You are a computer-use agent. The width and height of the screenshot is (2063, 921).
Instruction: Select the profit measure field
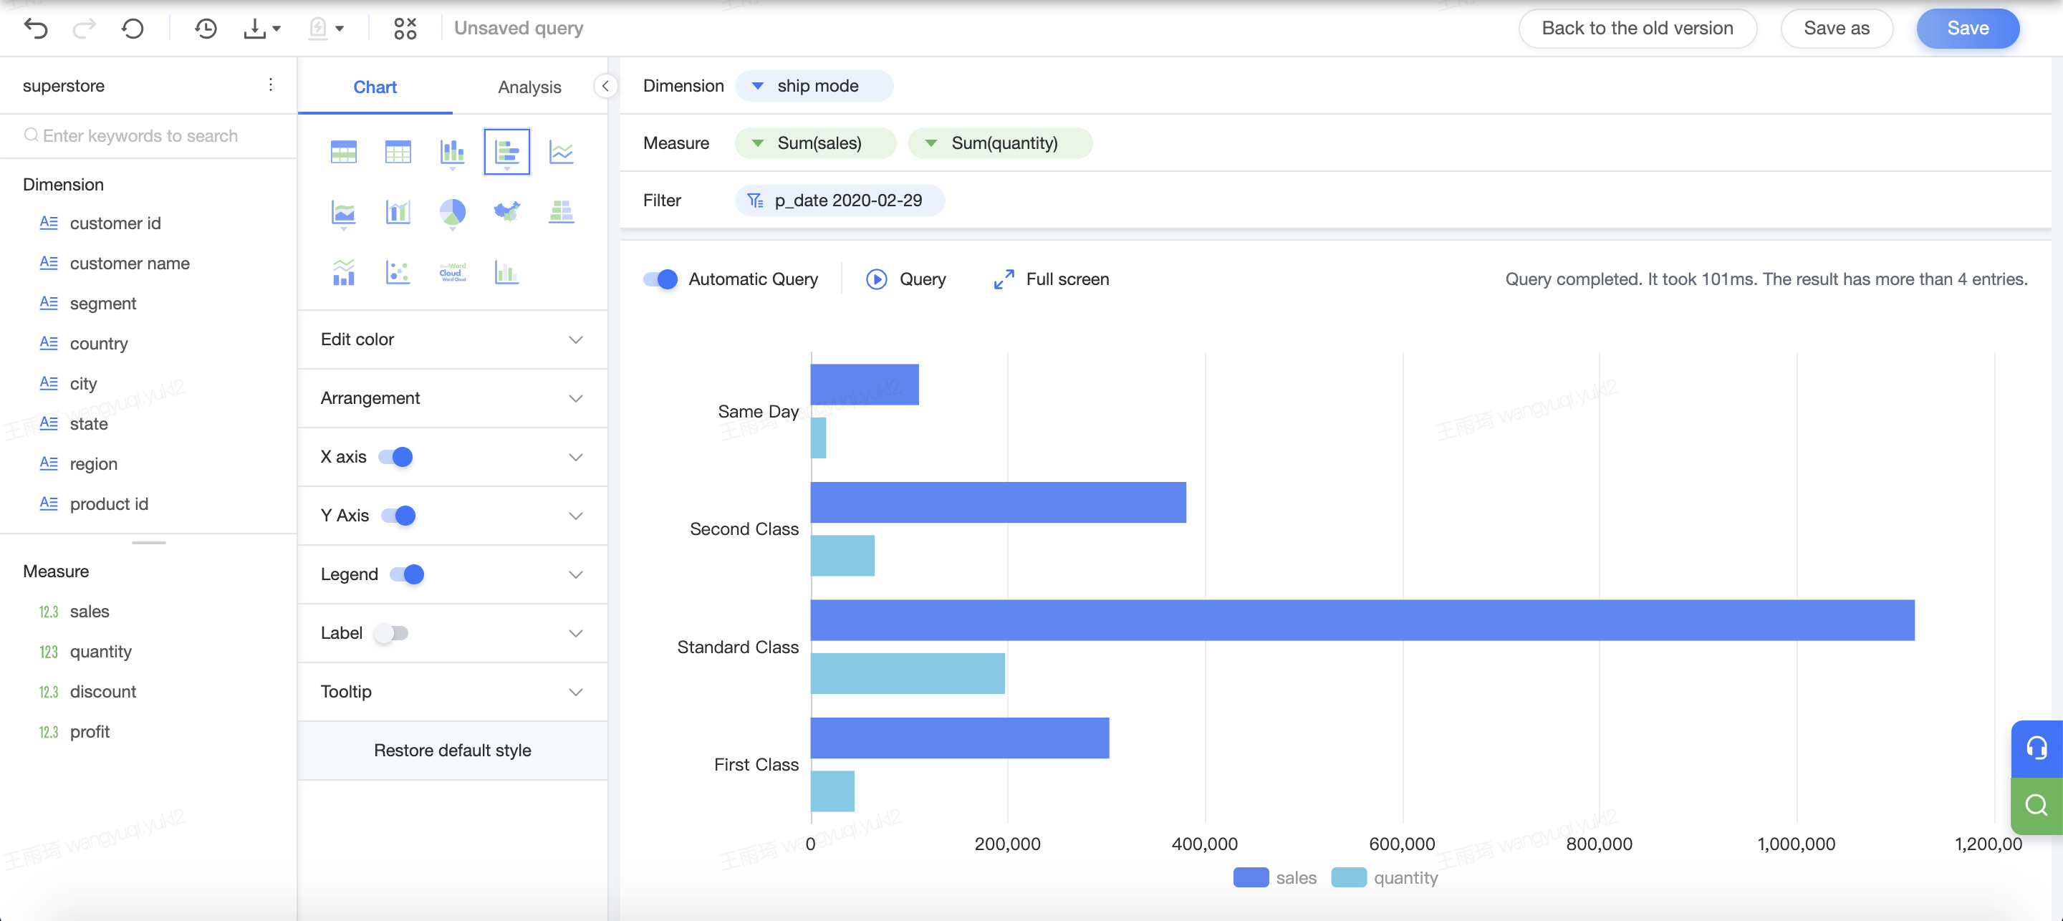click(x=90, y=731)
